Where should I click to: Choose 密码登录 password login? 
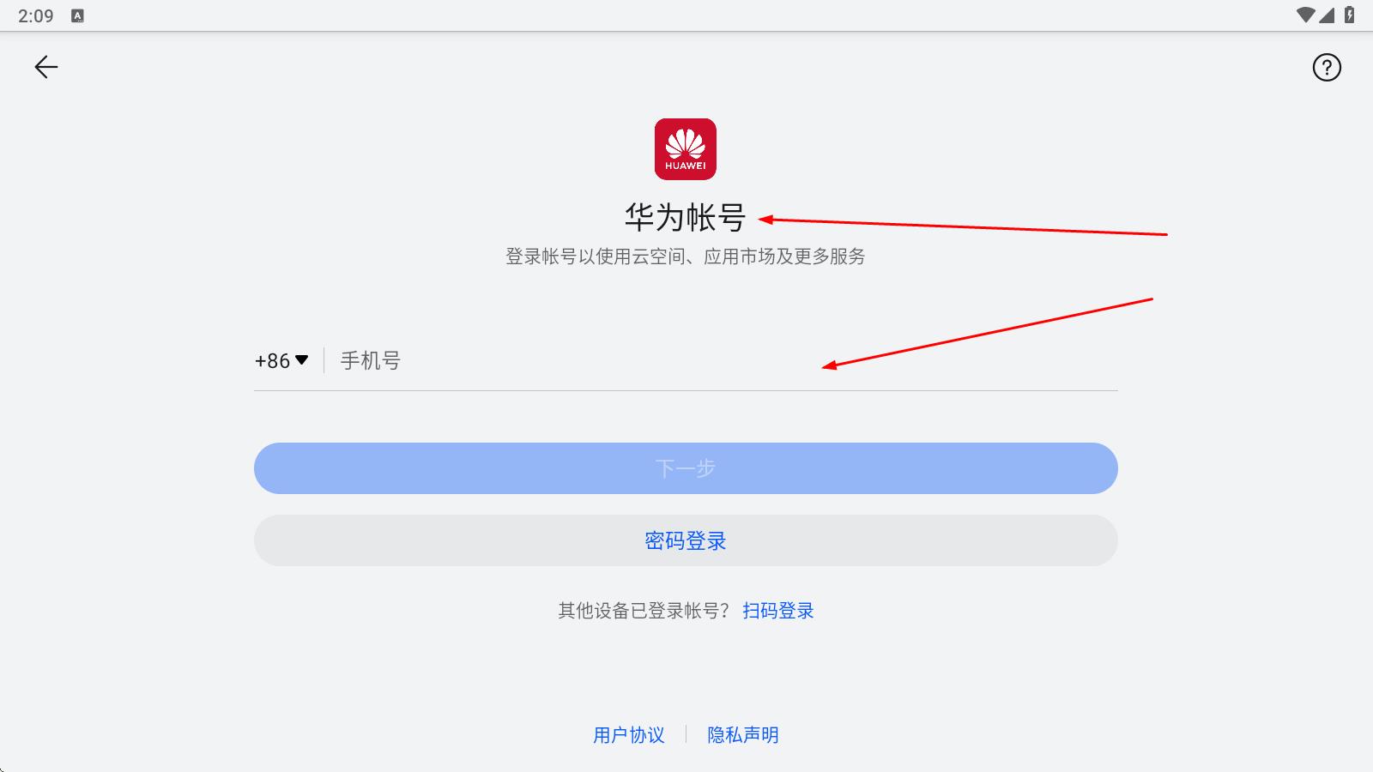(686, 540)
